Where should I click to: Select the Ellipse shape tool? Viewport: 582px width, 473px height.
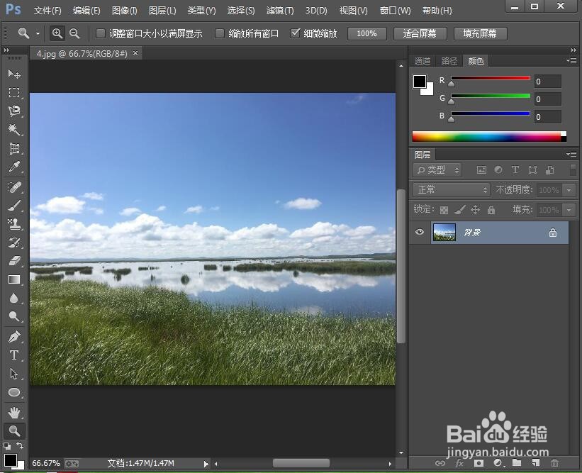[14, 392]
